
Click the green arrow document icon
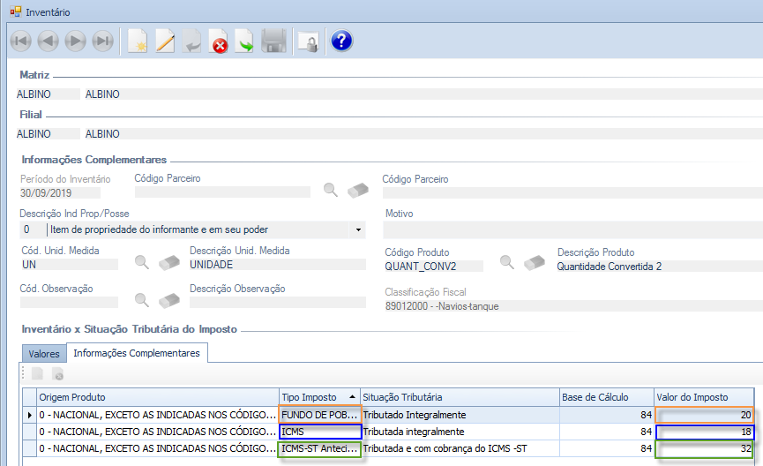pos(244,41)
